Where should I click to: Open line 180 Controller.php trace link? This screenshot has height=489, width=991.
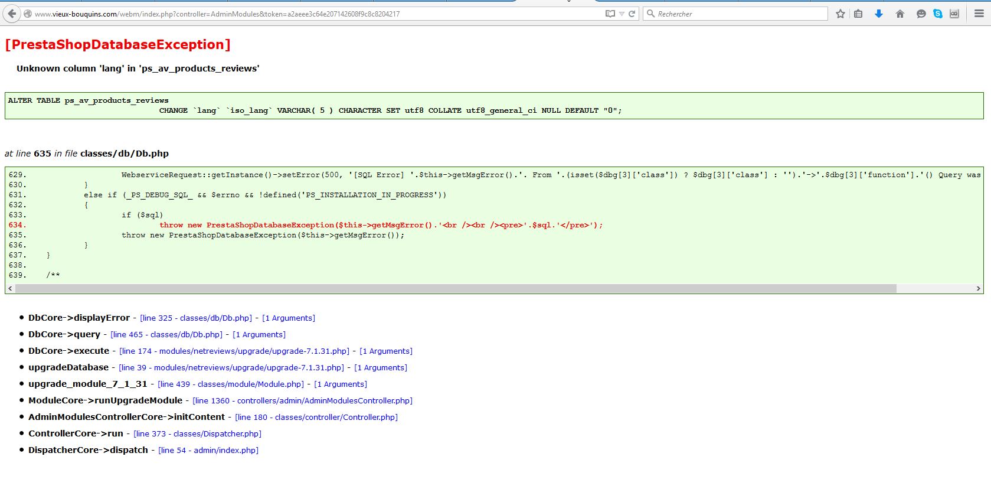316,418
